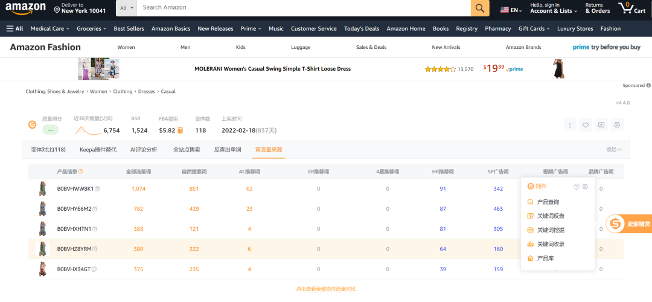This screenshot has height=302, width=652.
Task: Open the hexagon settings icon in header
Action: [x=617, y=125]
